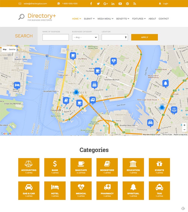This screenshot has height=212, width=188.
Task: Zoom in on the map
Action: tap(184, 125)
